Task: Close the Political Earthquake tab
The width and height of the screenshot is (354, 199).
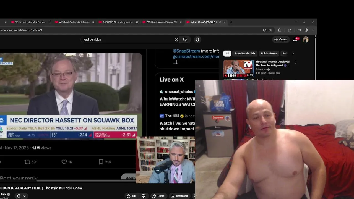Action: [93, 22]
